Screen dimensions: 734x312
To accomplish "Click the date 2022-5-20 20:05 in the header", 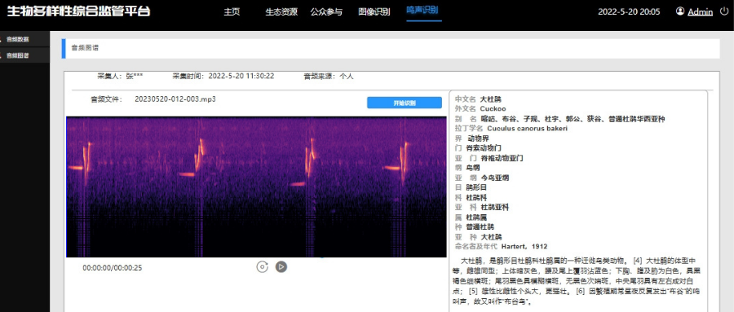I will (629, 12).
